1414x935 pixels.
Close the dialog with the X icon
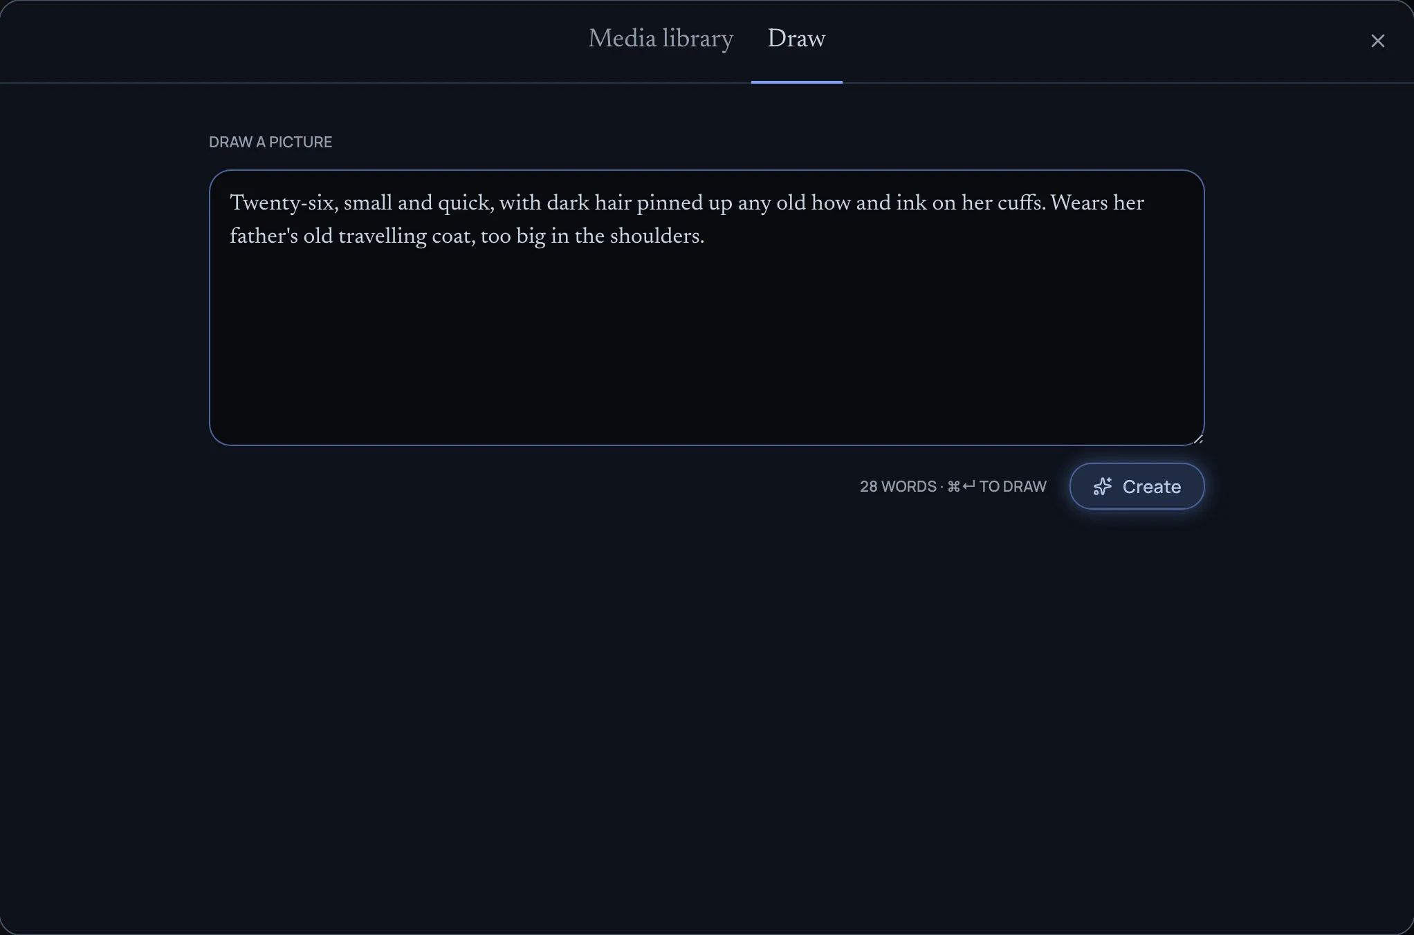[1377, 41]
